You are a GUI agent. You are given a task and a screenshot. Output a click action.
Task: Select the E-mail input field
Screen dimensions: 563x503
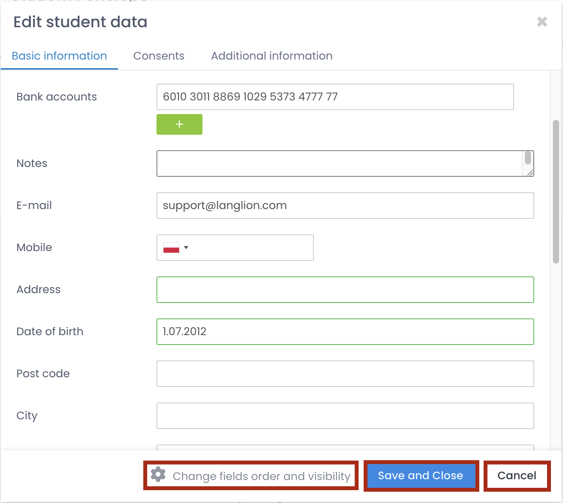tap(345, 206)
